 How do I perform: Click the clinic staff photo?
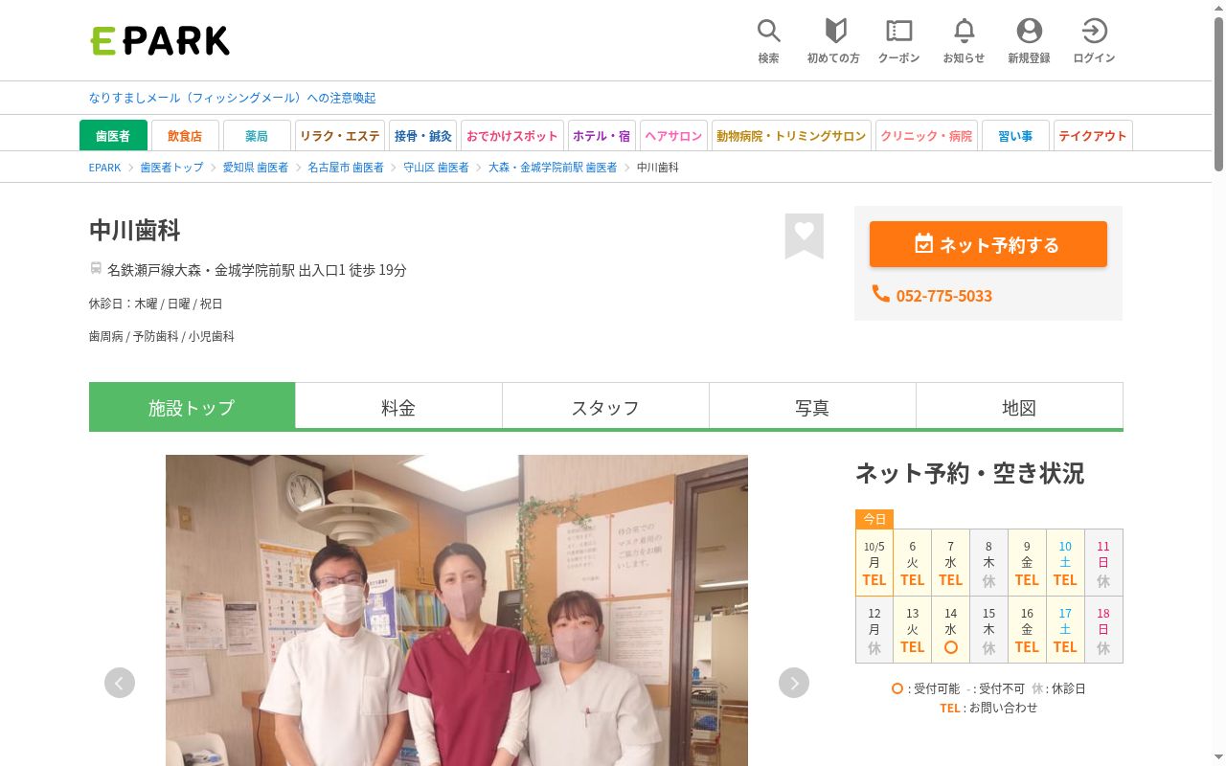tap(457, 610)
